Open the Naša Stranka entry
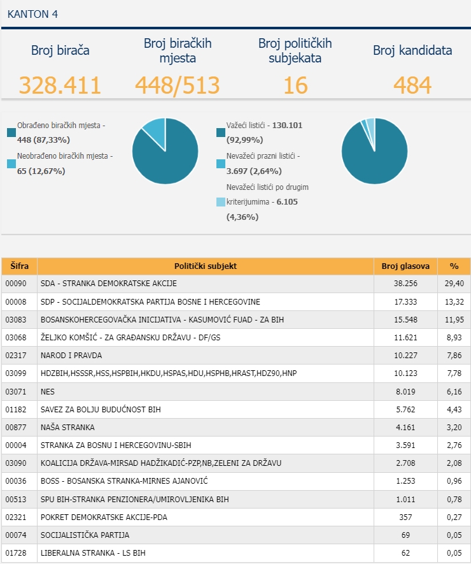 pos(67,427)
